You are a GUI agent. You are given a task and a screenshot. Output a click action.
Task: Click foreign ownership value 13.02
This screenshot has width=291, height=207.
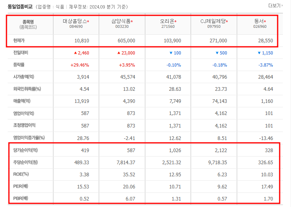click(x=129, y=89)
